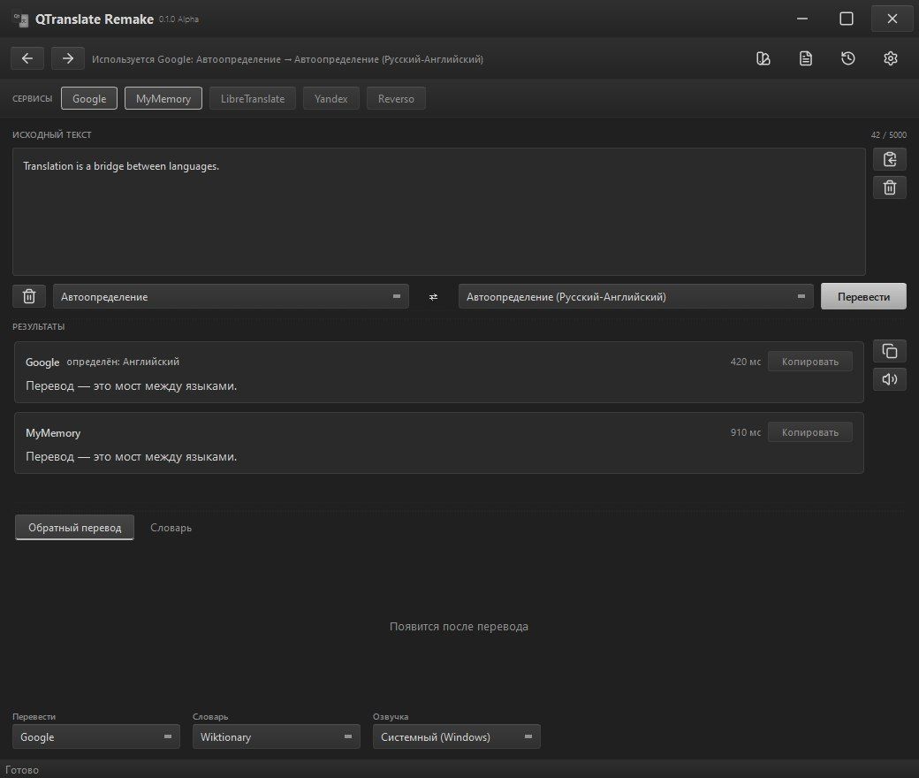
Task: Toggle the MyMemory translation service
Action: click(163, 98)
